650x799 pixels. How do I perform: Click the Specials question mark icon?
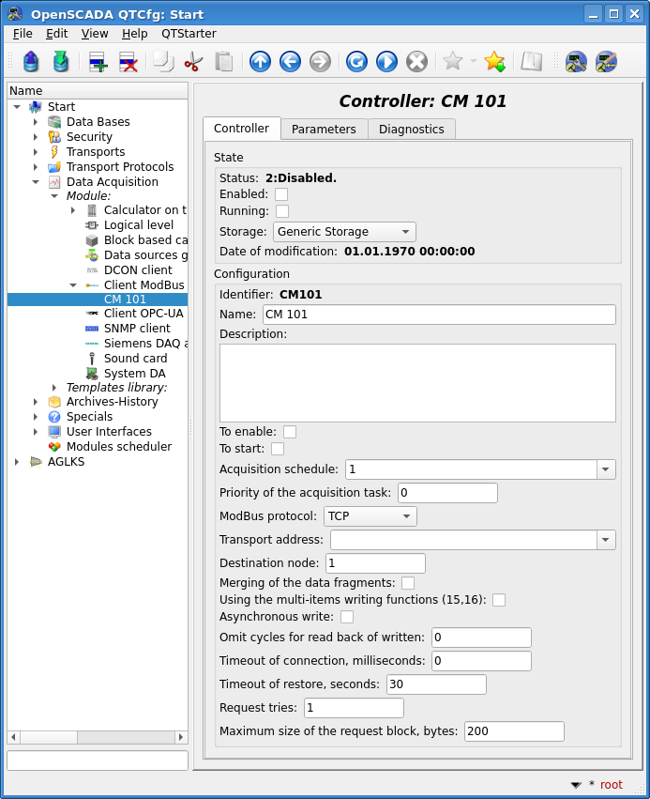pyautogui.click(x=54, y=416)
